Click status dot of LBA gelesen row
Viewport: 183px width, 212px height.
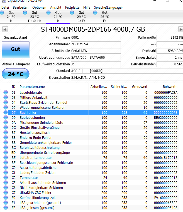pos(6,207)
